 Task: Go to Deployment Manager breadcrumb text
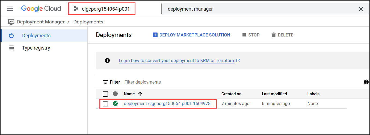tap(41, 22)
